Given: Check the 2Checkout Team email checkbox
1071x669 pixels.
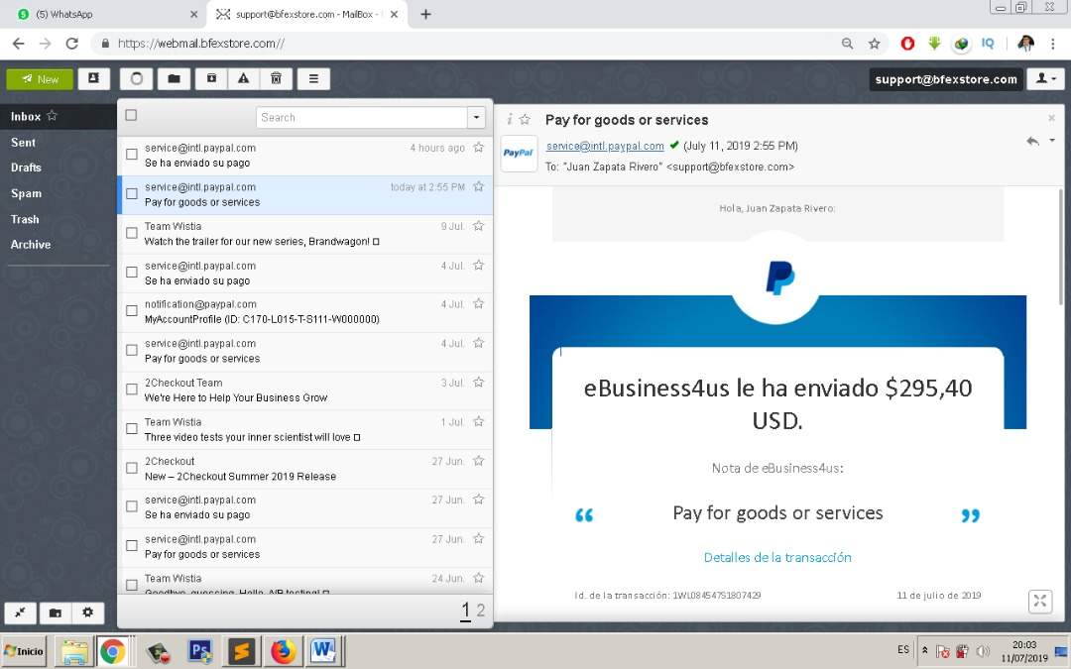Looking at the screenshot, I should 131,390.
